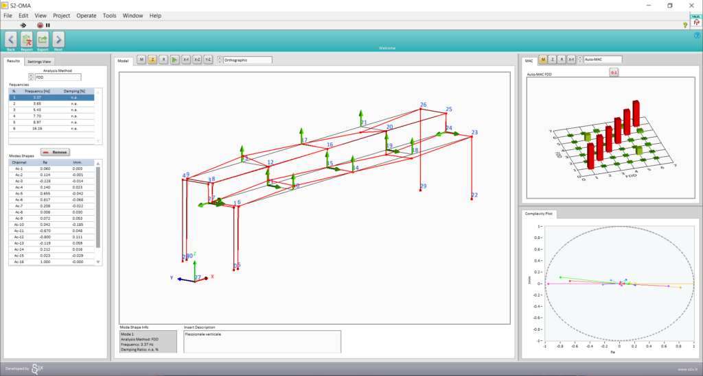Play the mode shape animation
703x376 pixels.
coord(174,60)
